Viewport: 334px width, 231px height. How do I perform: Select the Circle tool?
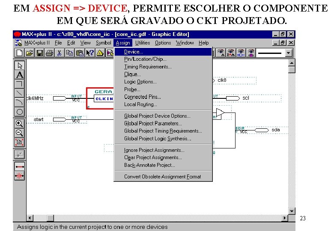coord(20,112)
